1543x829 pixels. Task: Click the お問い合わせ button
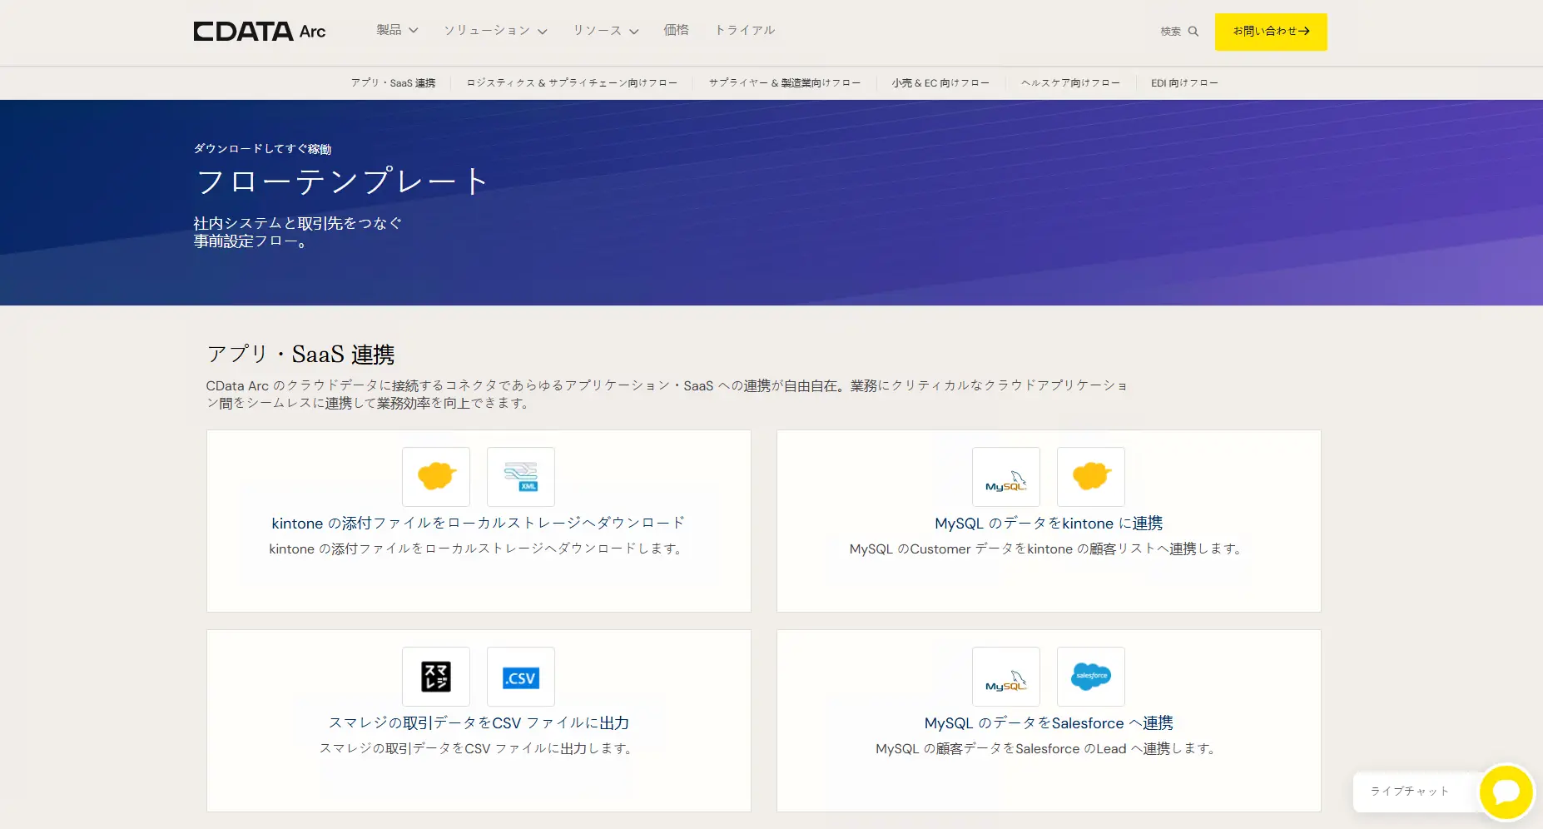(x=1271, y=32)
